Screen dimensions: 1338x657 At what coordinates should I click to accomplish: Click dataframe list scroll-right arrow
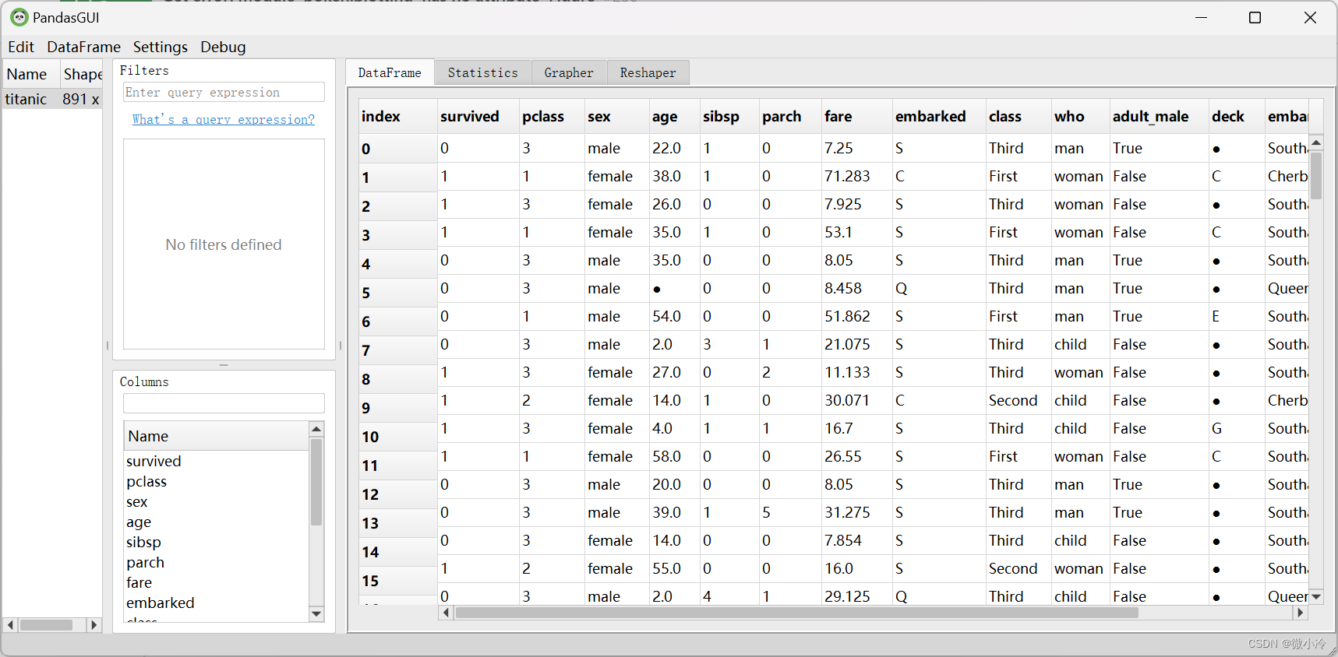(x=94, y=624)
